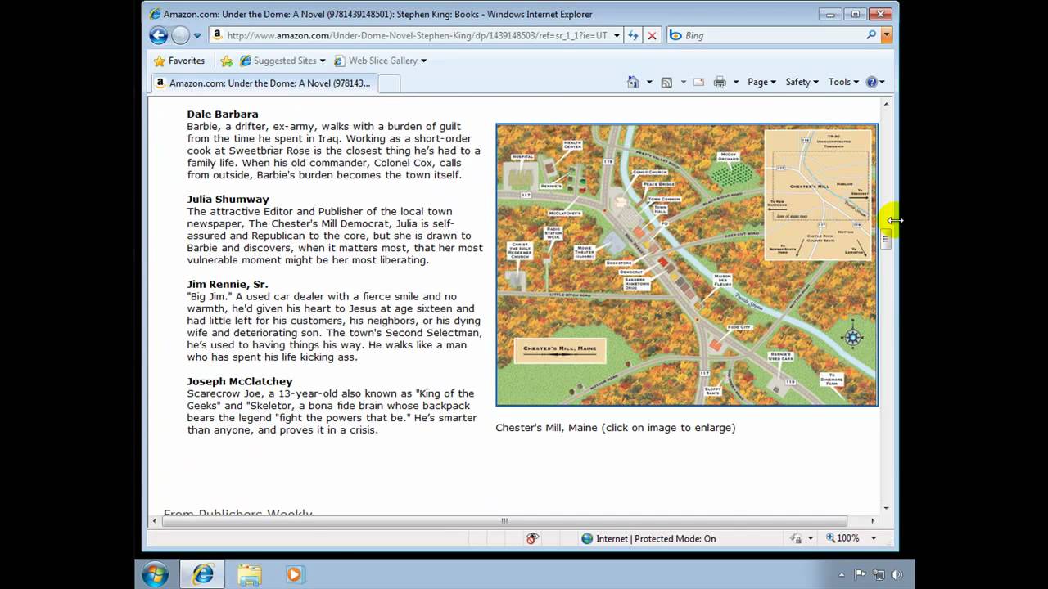Click the search magnifier icon
This screenshot has height=589, width=1048.
871,35
